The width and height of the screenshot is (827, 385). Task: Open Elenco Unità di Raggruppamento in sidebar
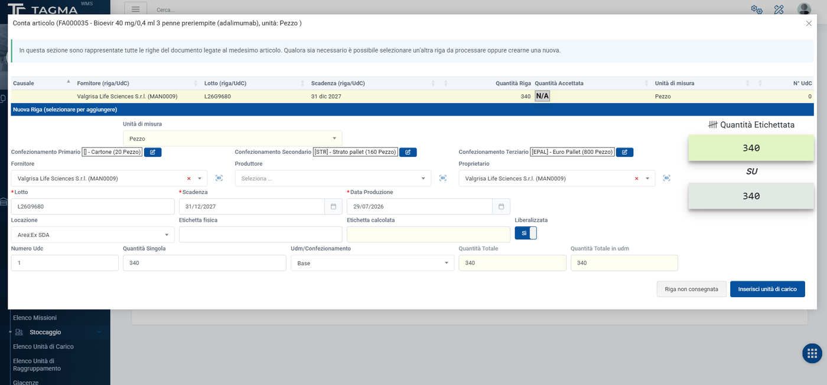coord(37,364)
